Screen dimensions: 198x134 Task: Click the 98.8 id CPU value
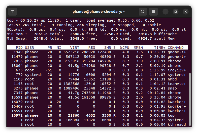click(93, 29)
